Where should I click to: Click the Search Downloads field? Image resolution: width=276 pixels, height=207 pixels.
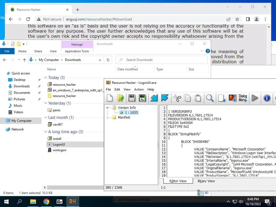click(161, 60)
